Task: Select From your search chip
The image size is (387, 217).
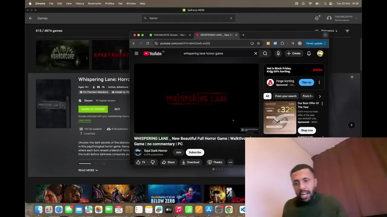Action: tap(286, 96)
